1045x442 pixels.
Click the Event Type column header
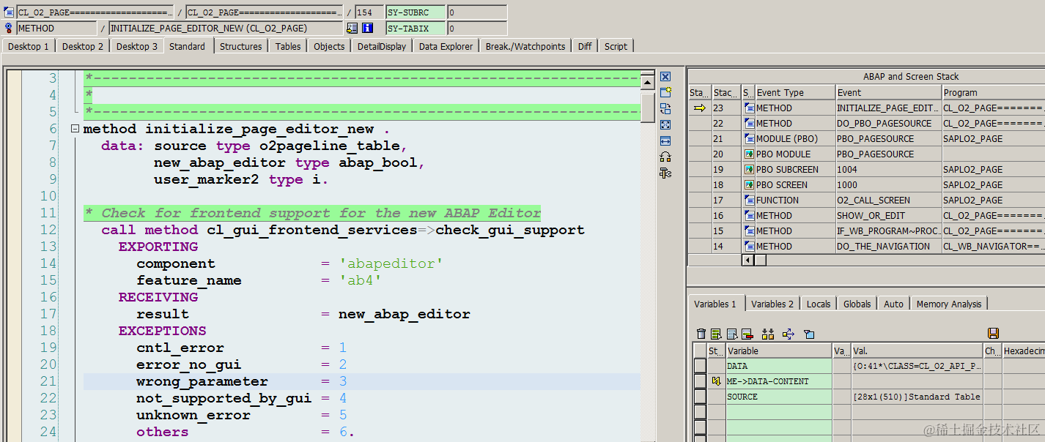point(795,93)
